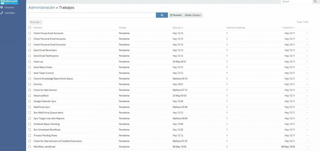Screen dimensions: 320x151
Task: Open row menu for Send Mass Emails
Action: tap(307, 68)
